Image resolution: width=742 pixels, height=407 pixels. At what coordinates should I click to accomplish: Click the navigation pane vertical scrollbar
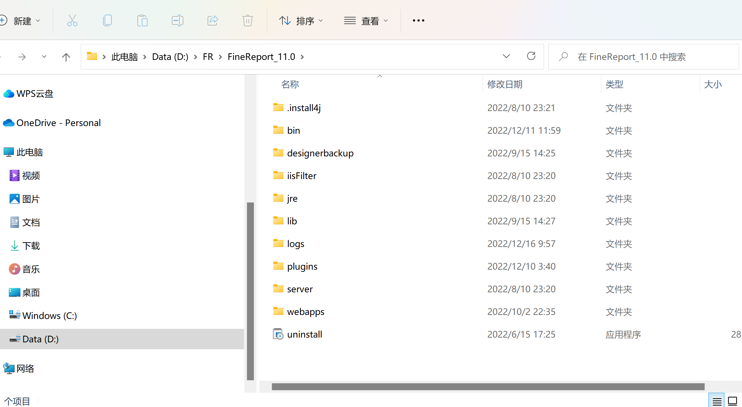coord(250,291)
